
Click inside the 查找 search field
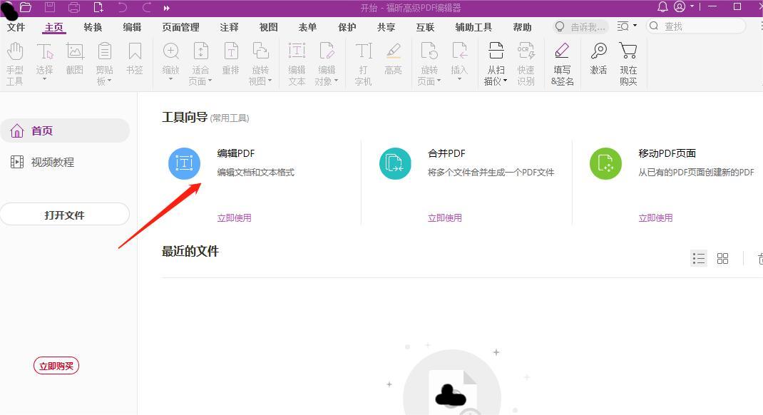point(695,26)
